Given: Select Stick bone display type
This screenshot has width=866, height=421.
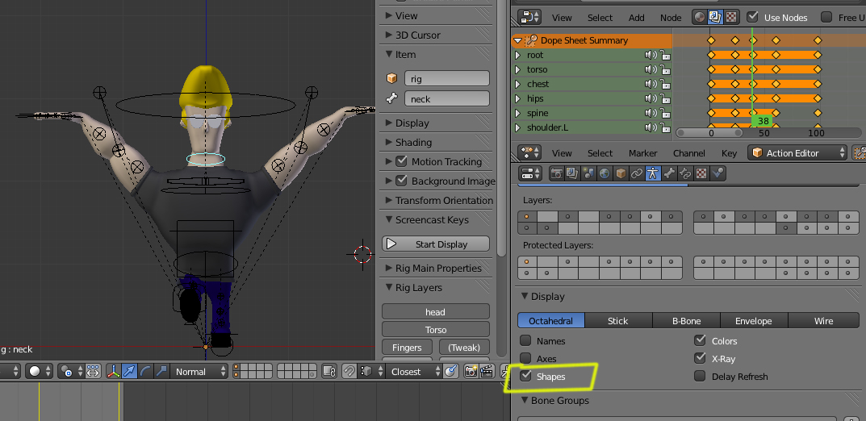Looking at the screenshot, I should pyautogui.click(x=618, y=320).
